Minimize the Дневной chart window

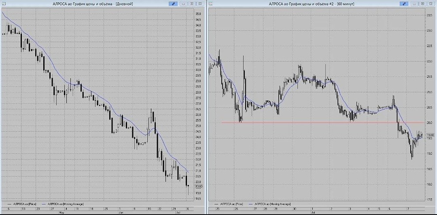coord(184,4)
